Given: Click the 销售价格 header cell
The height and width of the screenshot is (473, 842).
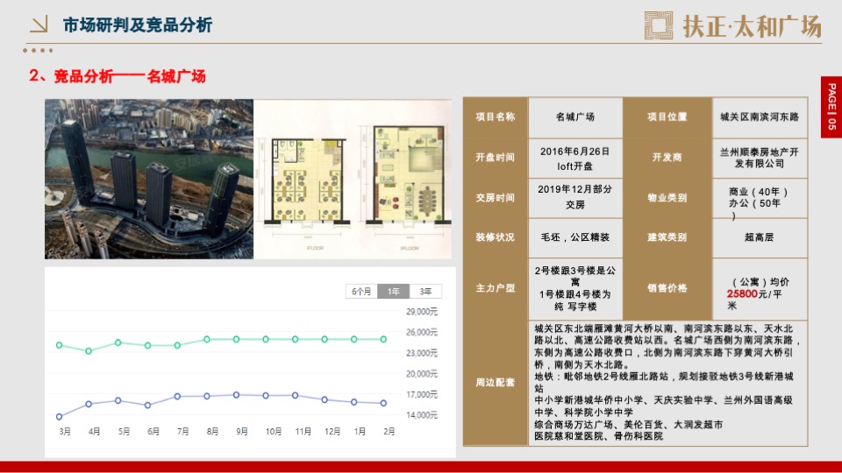Looking at the screenshot, I should tap(667, 288).
